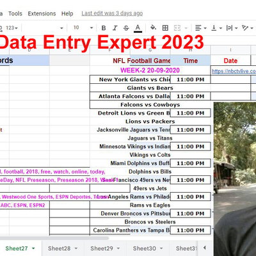Open the borders tool
This screenshot has height=256, width=256.
165,28
